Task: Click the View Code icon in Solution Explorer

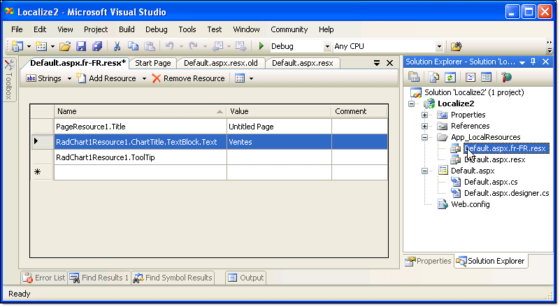Action: [471, 77]
